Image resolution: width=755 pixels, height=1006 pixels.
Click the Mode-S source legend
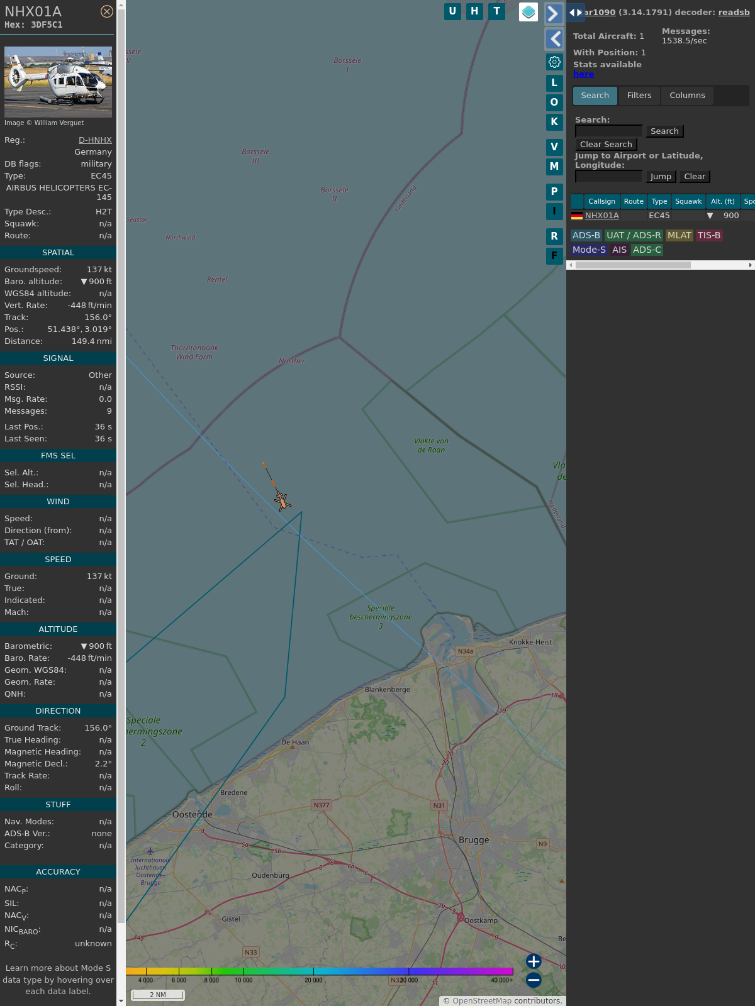(589, 250)
